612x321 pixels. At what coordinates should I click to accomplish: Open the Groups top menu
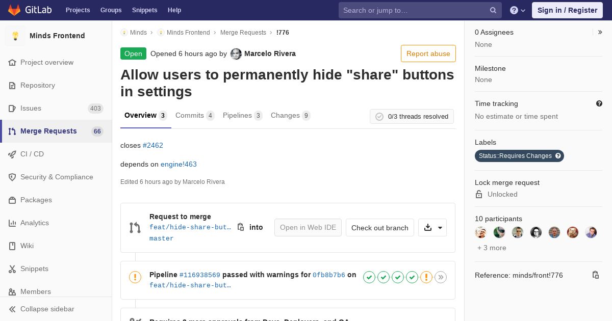(x=111, y=10)
